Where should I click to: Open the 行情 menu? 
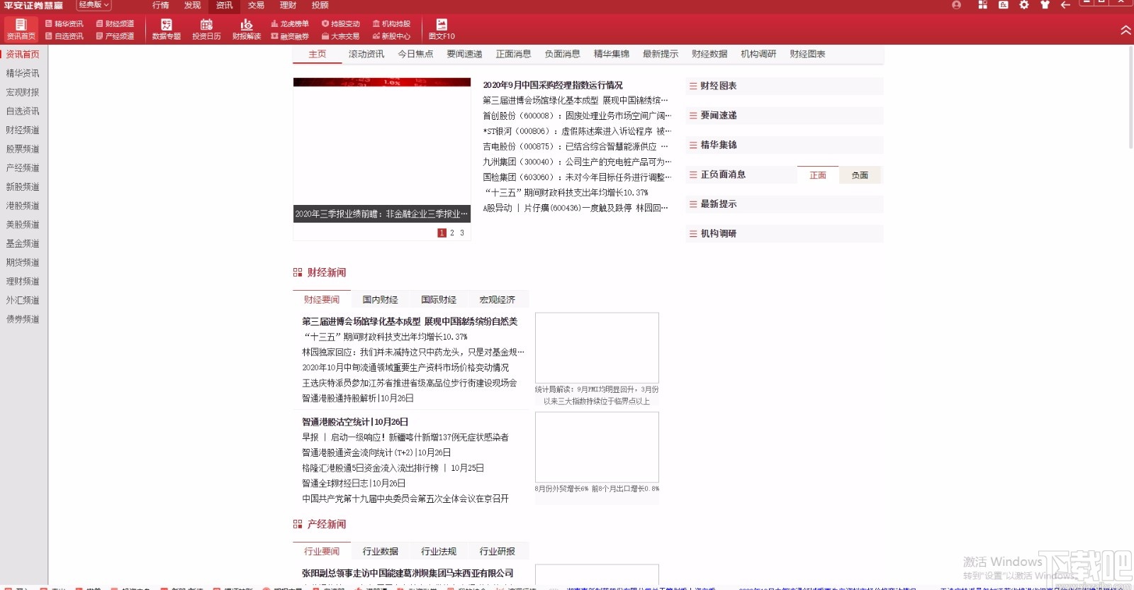pyautogui.click(x=161, y=5)
